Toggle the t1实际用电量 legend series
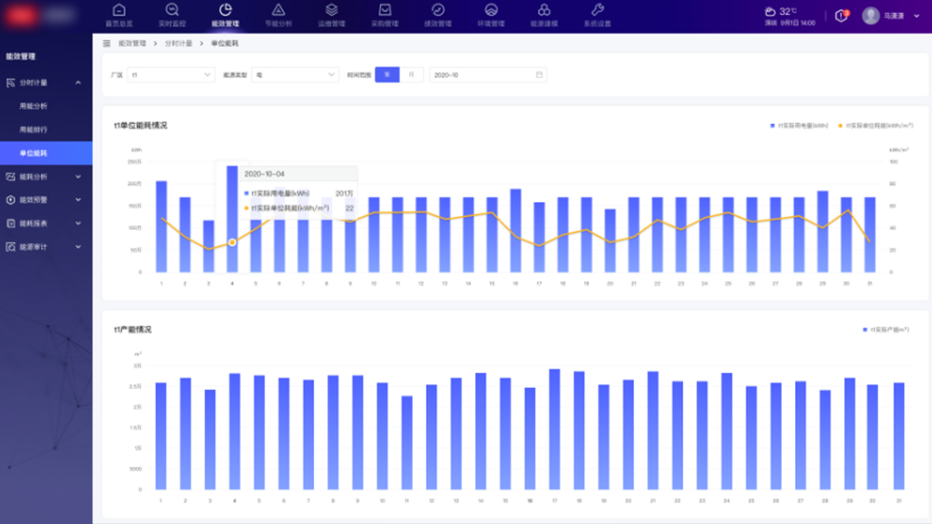932x524 pixels. tap(800, 125)
